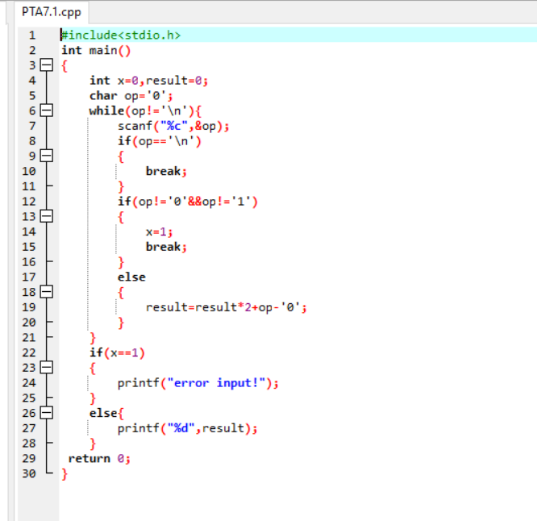Click the "while(op!='\n'){" statement
The height and width of the screenshot is (521, 537).
click(x=146, y=110)
